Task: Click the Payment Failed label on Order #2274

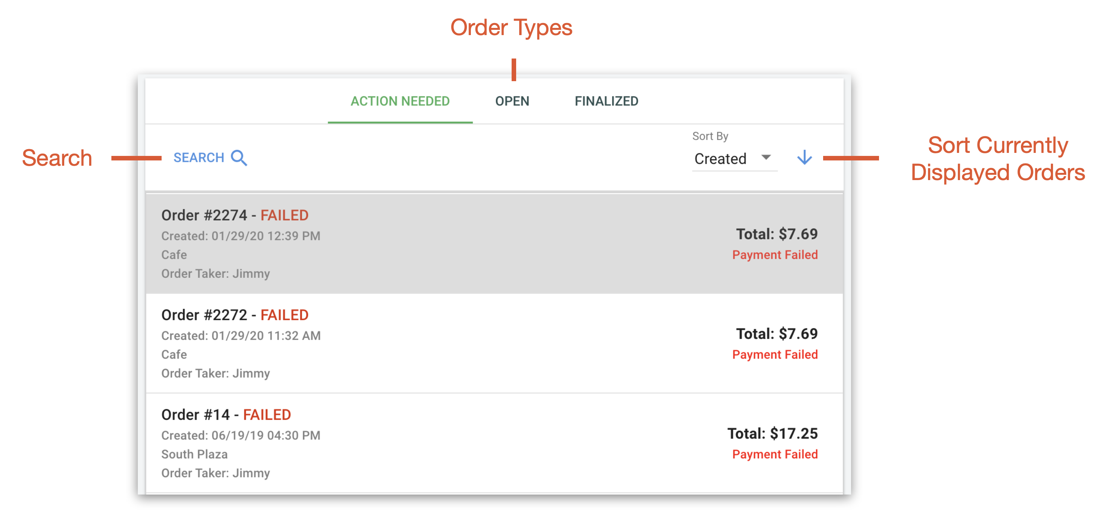Action: click(775, 255)
